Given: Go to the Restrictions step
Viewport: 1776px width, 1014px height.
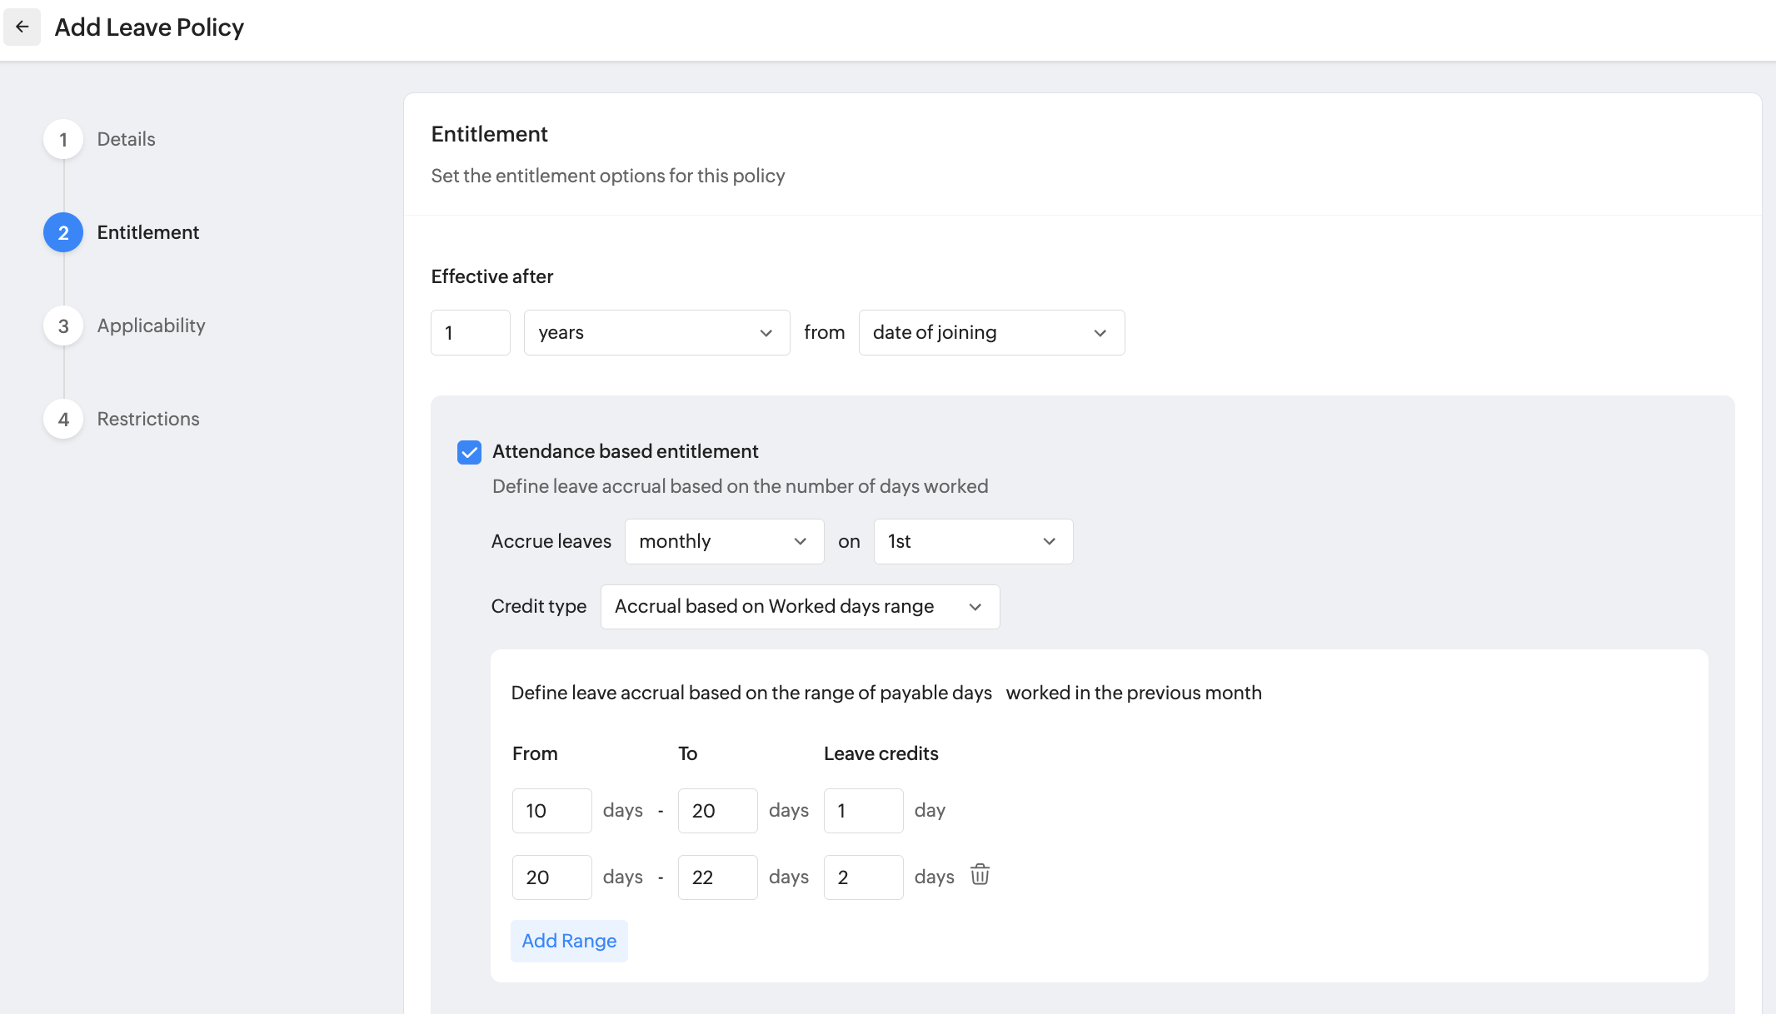Looking at the screenshot, I should point(148,419).
